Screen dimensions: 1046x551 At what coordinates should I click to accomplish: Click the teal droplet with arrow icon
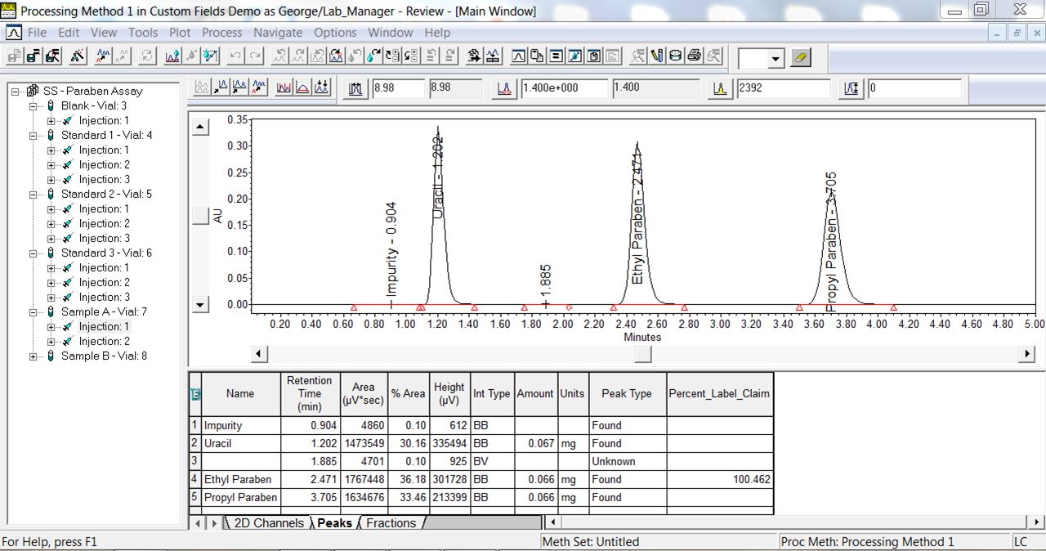click(373, 56)
